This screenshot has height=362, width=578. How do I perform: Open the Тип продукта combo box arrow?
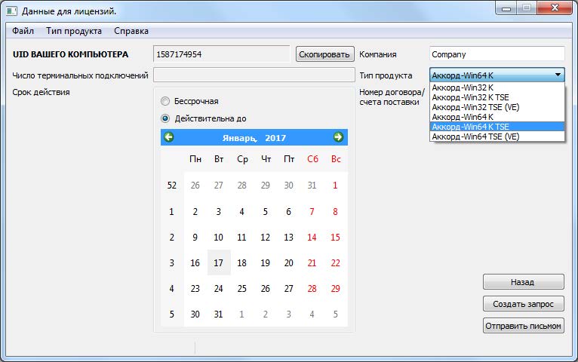click(558, 75)
